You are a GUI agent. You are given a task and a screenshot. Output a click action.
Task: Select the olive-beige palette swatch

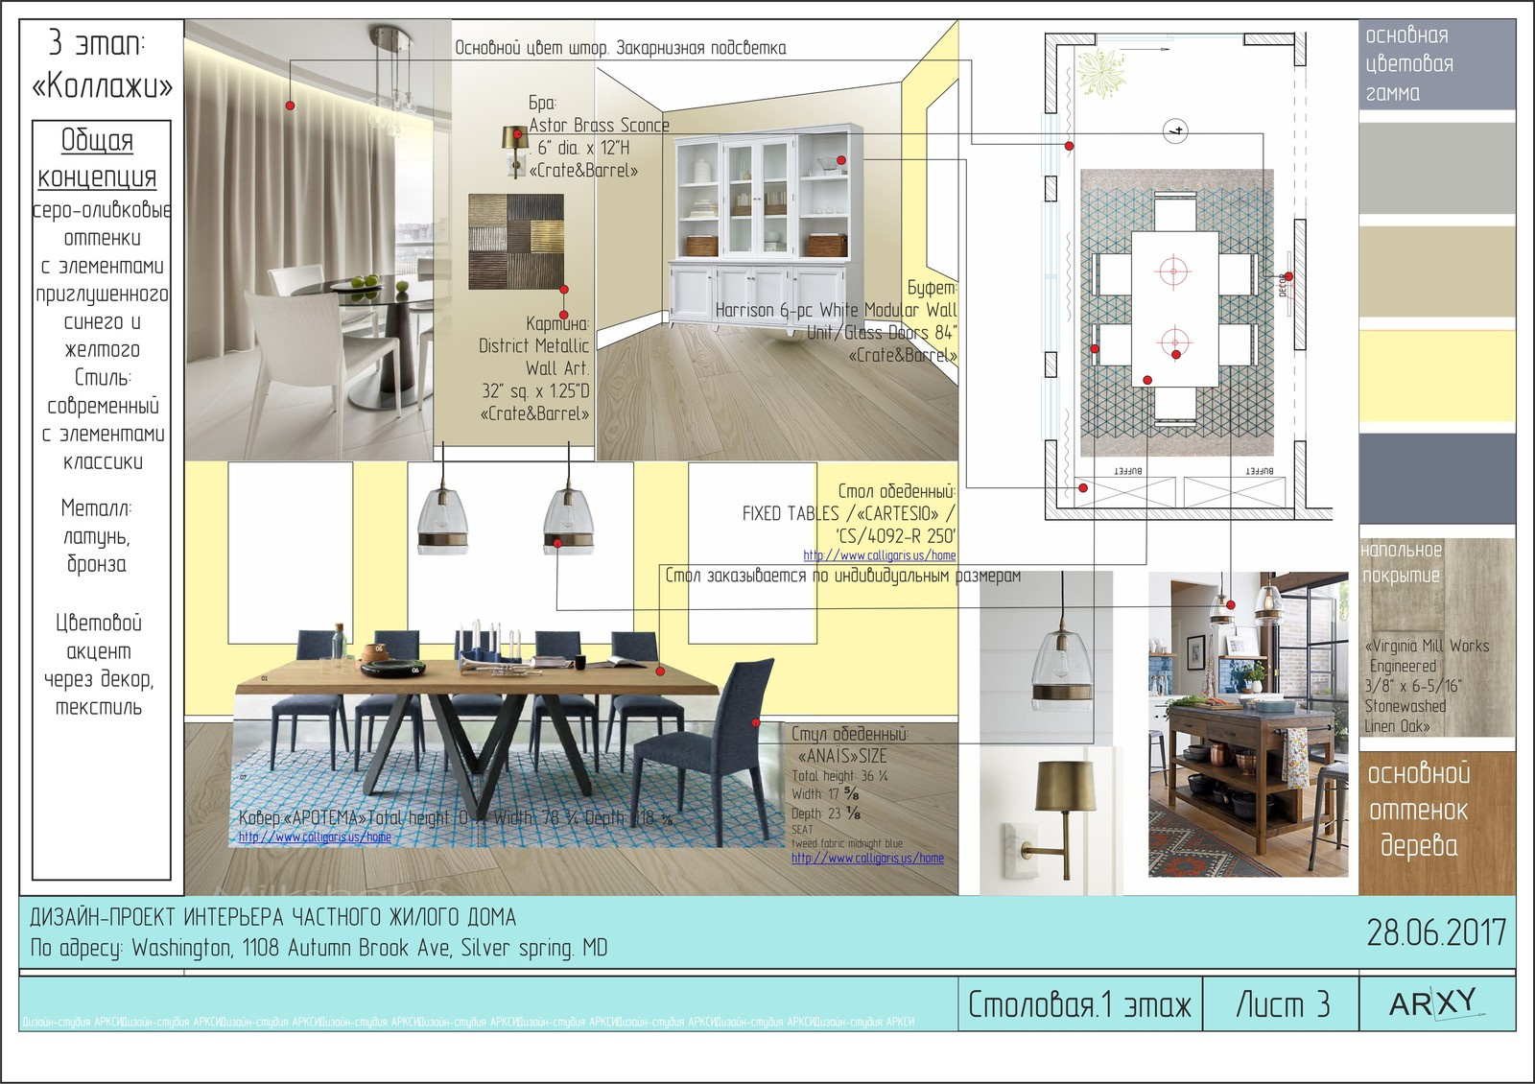(x=1437, y=271)
